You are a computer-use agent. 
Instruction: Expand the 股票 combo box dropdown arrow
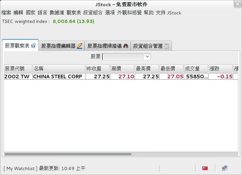(147, 57)
